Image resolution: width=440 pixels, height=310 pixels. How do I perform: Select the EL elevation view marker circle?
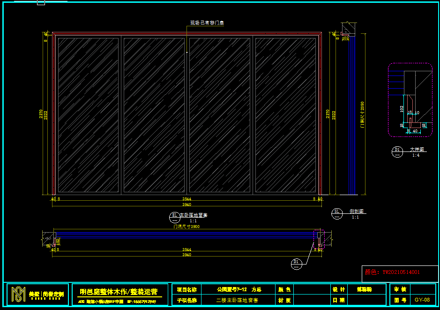click(174, 216)
